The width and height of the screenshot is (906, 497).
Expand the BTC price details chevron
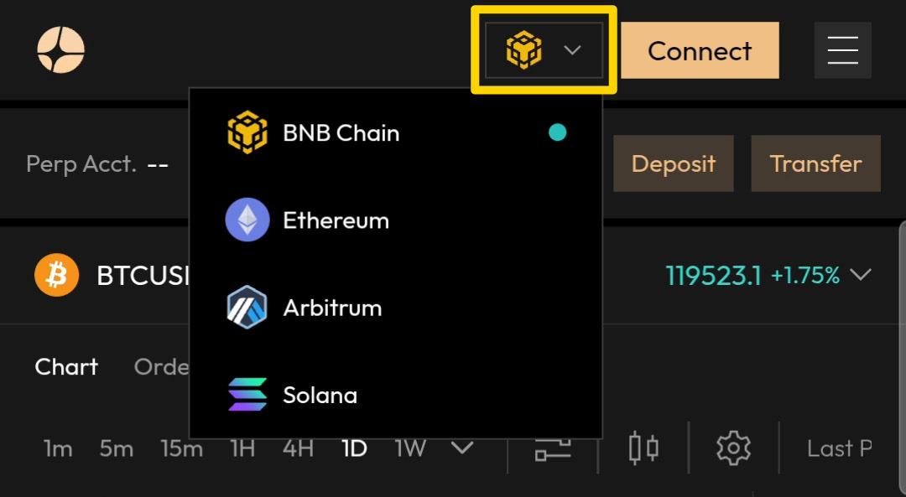[861, 275]
